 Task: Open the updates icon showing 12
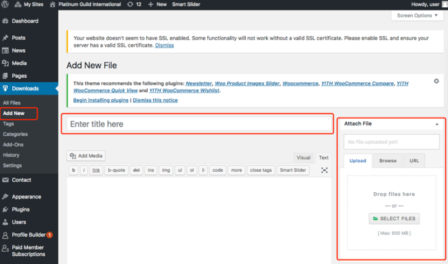click(x=133, y=4)
